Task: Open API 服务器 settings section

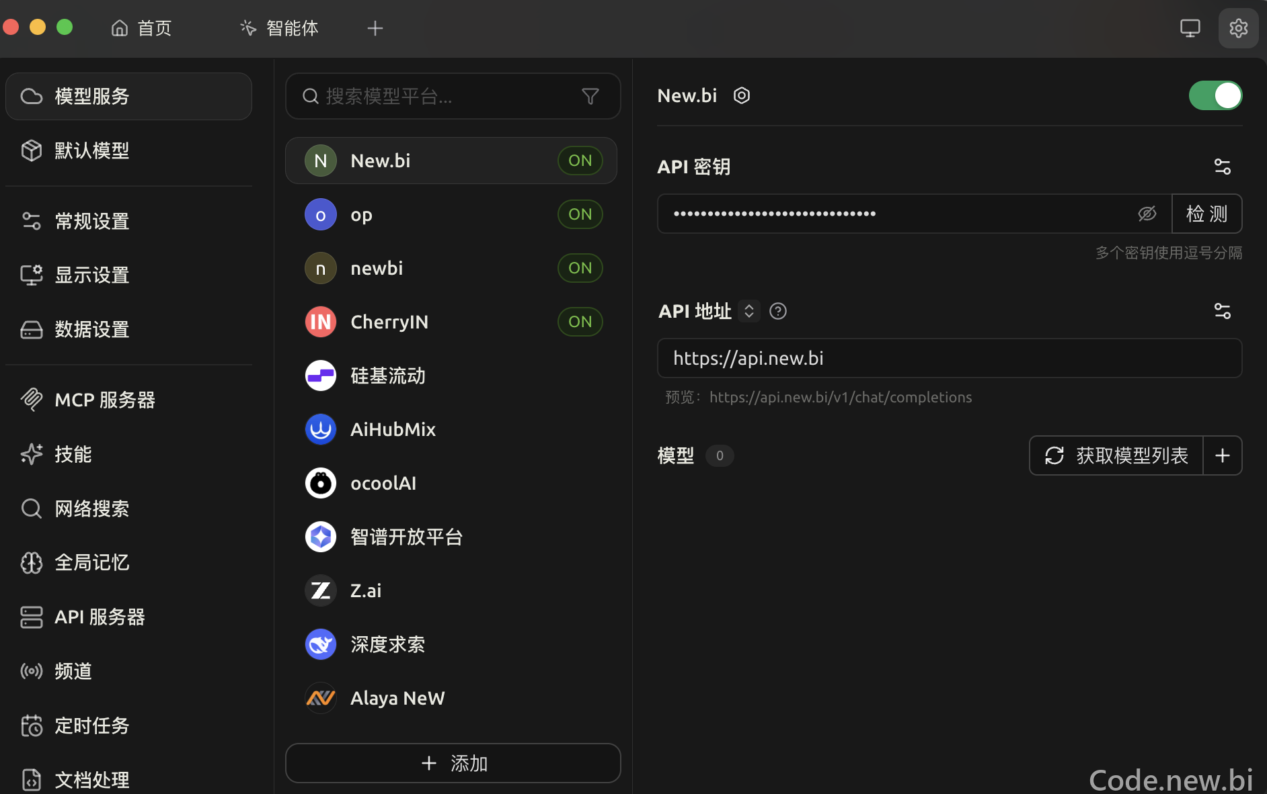Action: point(128,617)
